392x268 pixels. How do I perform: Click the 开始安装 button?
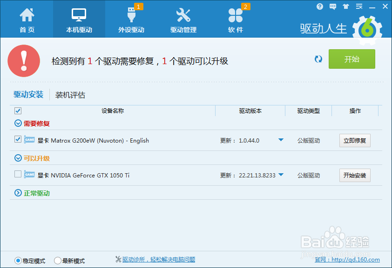point(355,175)
